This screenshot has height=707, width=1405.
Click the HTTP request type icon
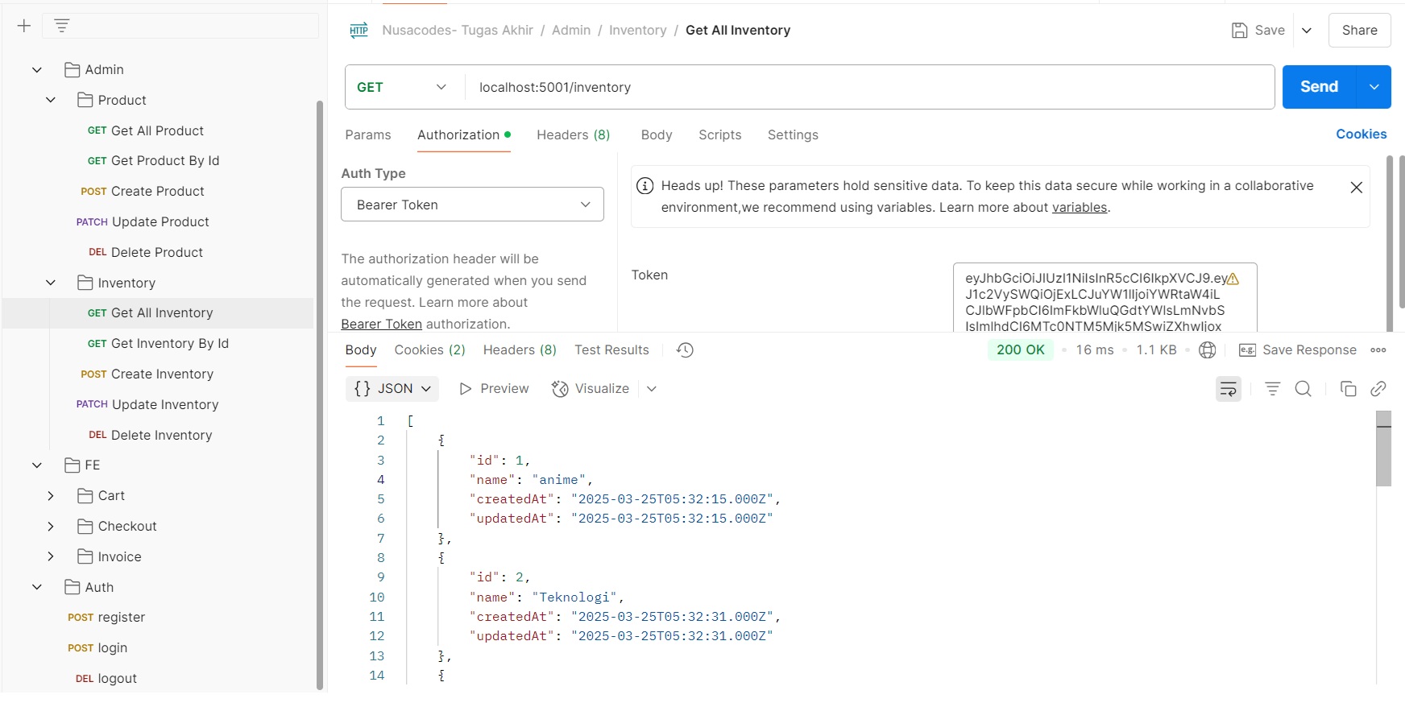point(359,31)
